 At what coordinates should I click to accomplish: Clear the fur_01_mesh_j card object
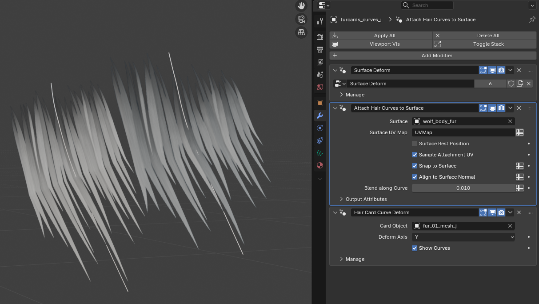coord(510,226)
